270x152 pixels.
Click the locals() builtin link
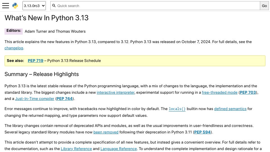click(177, 109)
